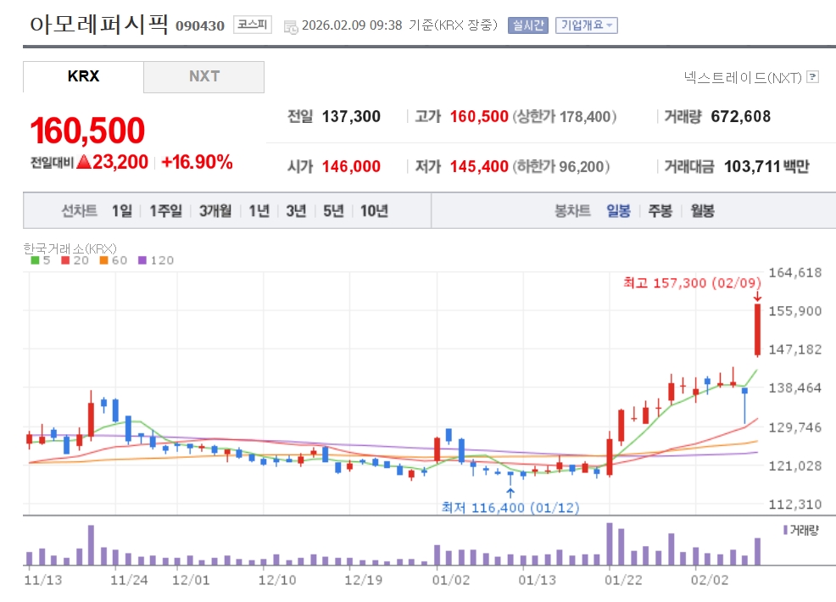The width and height of the screenshot is (836, 602).
Task: Click the calendar icon beside the date
Action: pos(291,25)
